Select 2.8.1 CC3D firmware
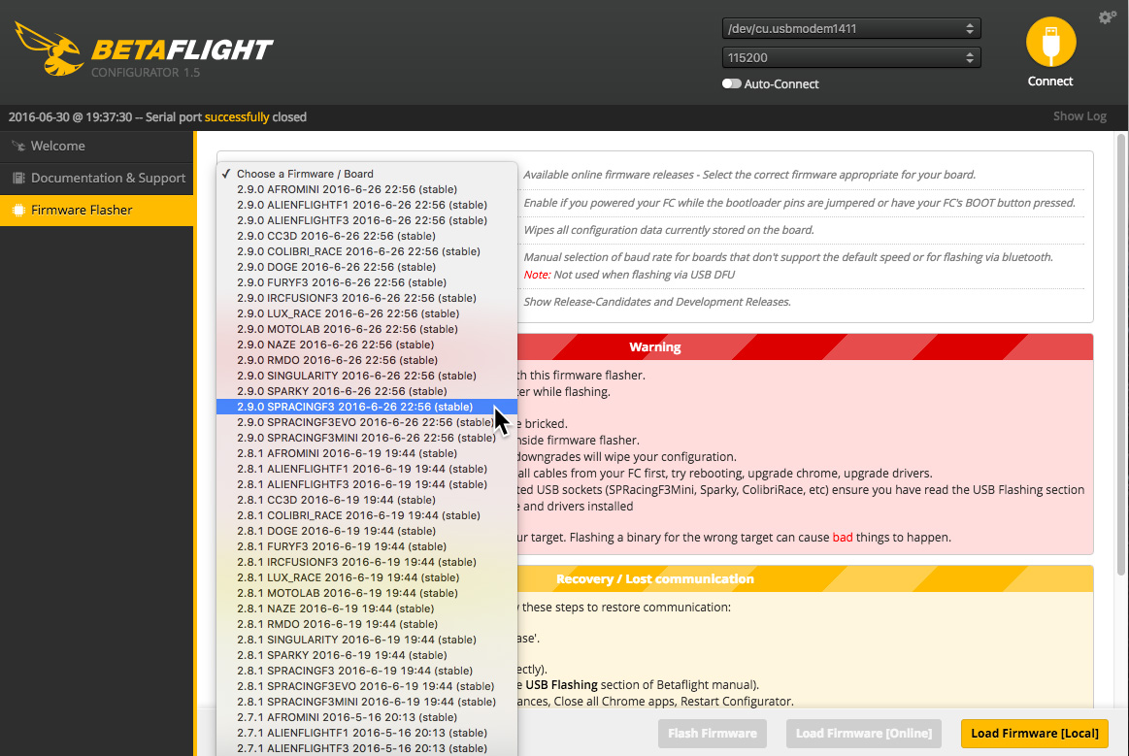This screenshot has height=756, width=1129. (x=367, y=501)
